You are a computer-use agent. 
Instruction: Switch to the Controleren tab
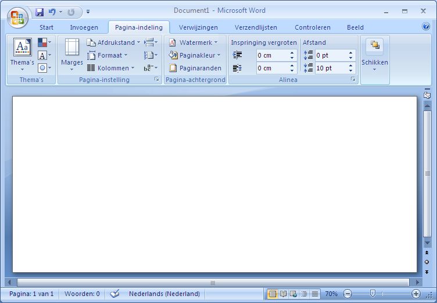[313, 27]
